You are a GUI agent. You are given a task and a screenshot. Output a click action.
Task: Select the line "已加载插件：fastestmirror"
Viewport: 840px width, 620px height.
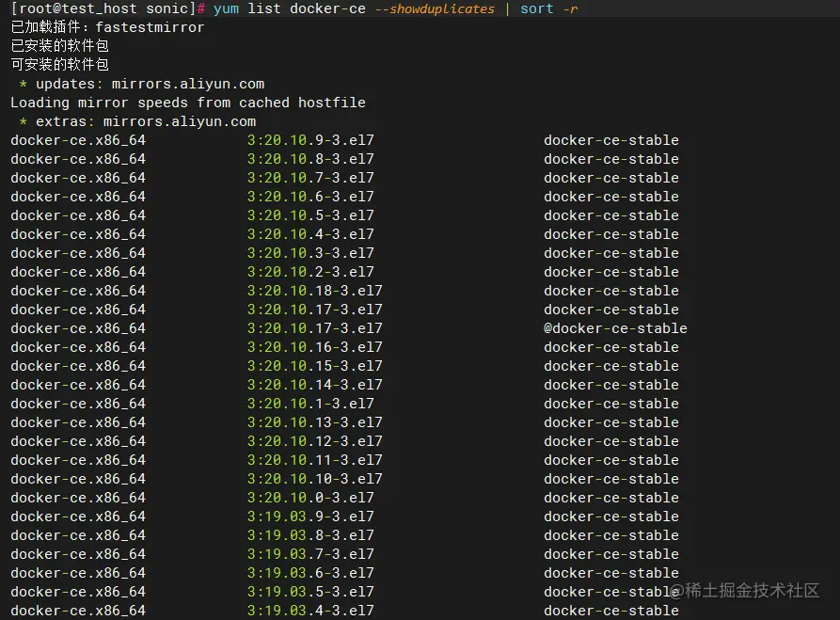click(107, 27)
